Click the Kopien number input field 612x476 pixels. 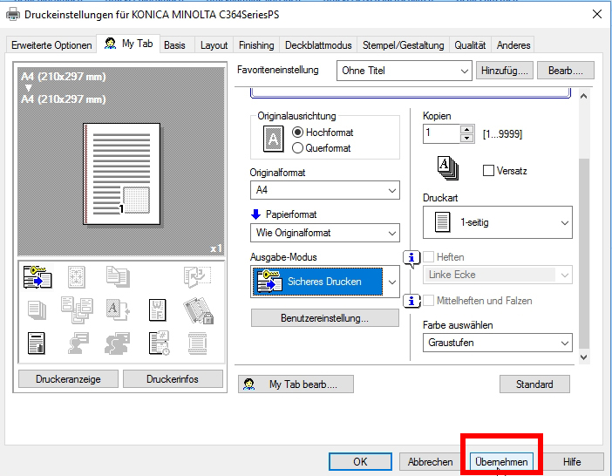(441, 134)
